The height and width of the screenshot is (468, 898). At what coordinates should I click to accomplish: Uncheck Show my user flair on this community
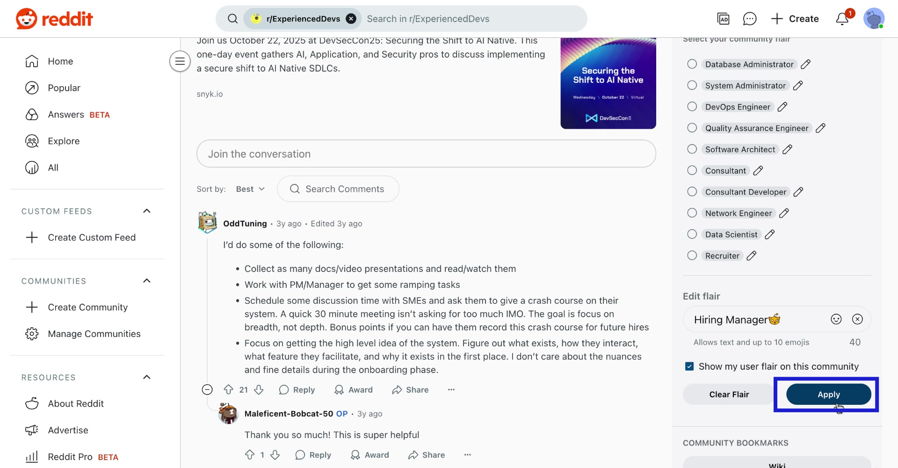[689, 366]
